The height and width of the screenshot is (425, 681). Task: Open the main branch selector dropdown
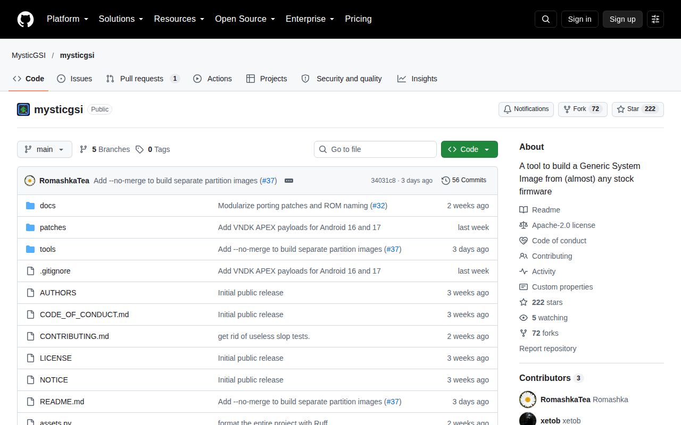(44, 149)
